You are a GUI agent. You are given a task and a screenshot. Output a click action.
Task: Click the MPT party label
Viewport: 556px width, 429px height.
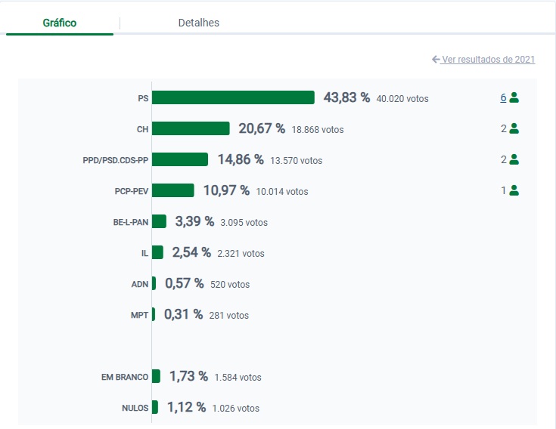coord(139,315)
